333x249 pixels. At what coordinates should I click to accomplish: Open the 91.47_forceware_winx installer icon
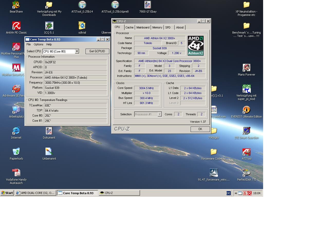pyautogui.click(x=214, y=173)
